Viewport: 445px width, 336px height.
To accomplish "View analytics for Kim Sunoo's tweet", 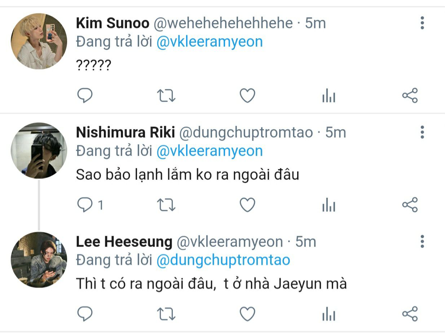I will (329, 96).
